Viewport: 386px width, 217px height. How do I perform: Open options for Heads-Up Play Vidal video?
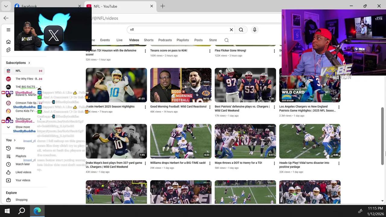coord(339,163)
